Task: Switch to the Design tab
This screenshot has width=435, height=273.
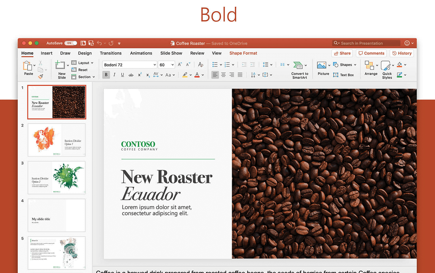Action: pyautogui.click(x=85, y=53)
